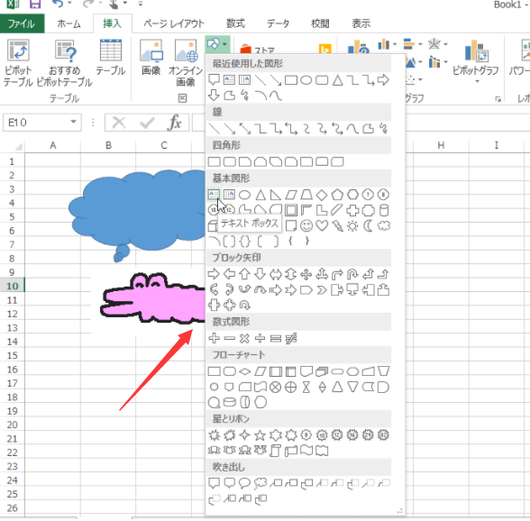Select the scribble tool in 線 section
530x521 pixels.
(383, 129)
